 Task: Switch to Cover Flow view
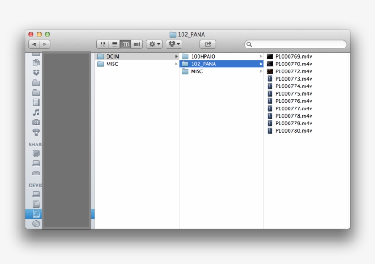136,44
